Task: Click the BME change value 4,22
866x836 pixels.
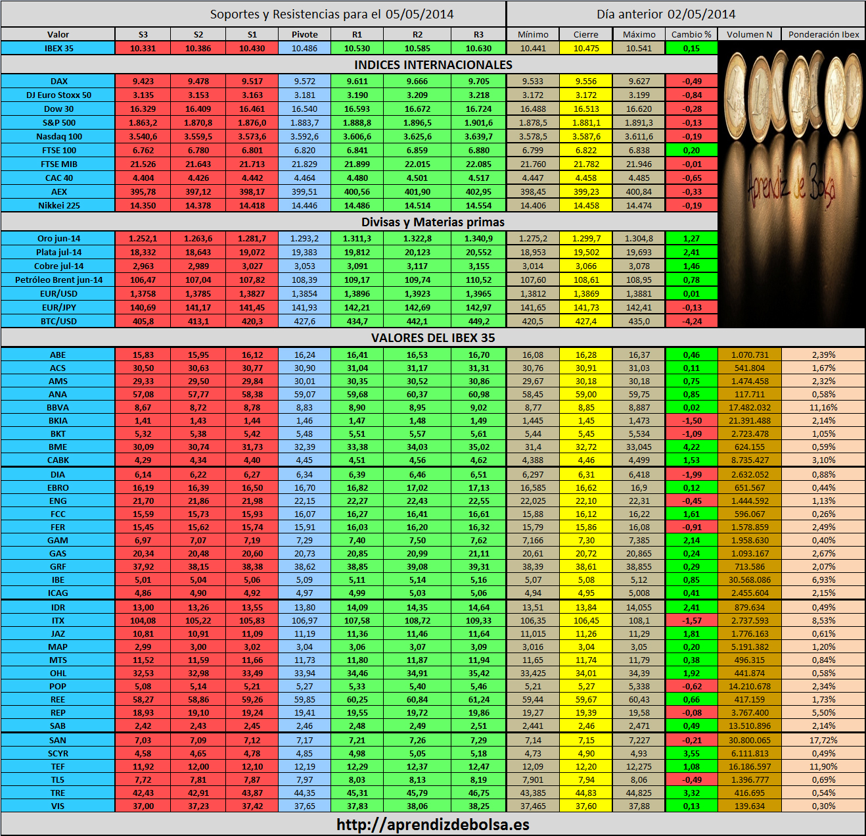Action: click(691, 447)
